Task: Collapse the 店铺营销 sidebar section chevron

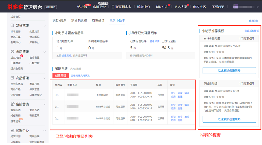Action: coord(44,104)
